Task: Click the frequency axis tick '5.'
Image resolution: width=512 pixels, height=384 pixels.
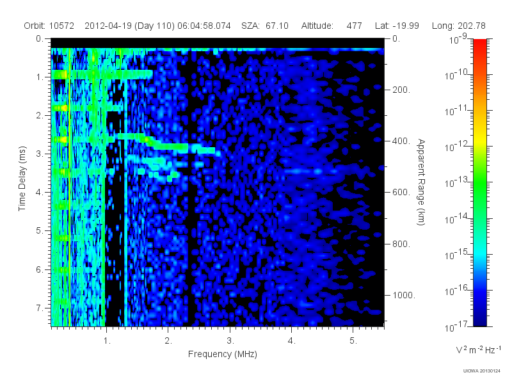Action: [x=354, y=341]
